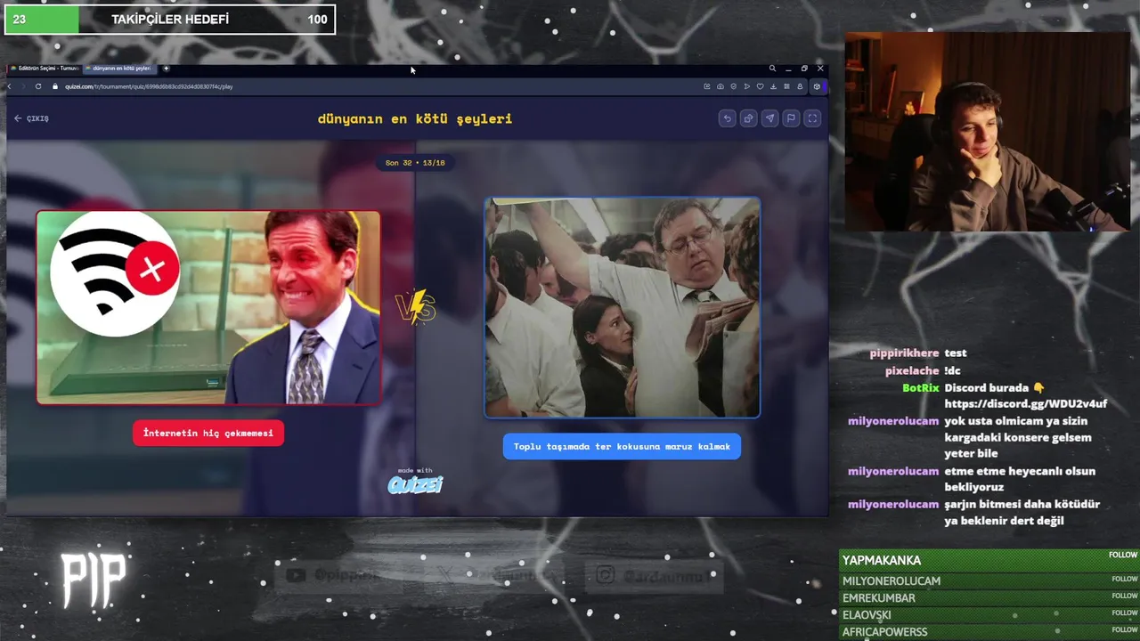
Task: Click chat username "pixelache"
Action: 912,370
